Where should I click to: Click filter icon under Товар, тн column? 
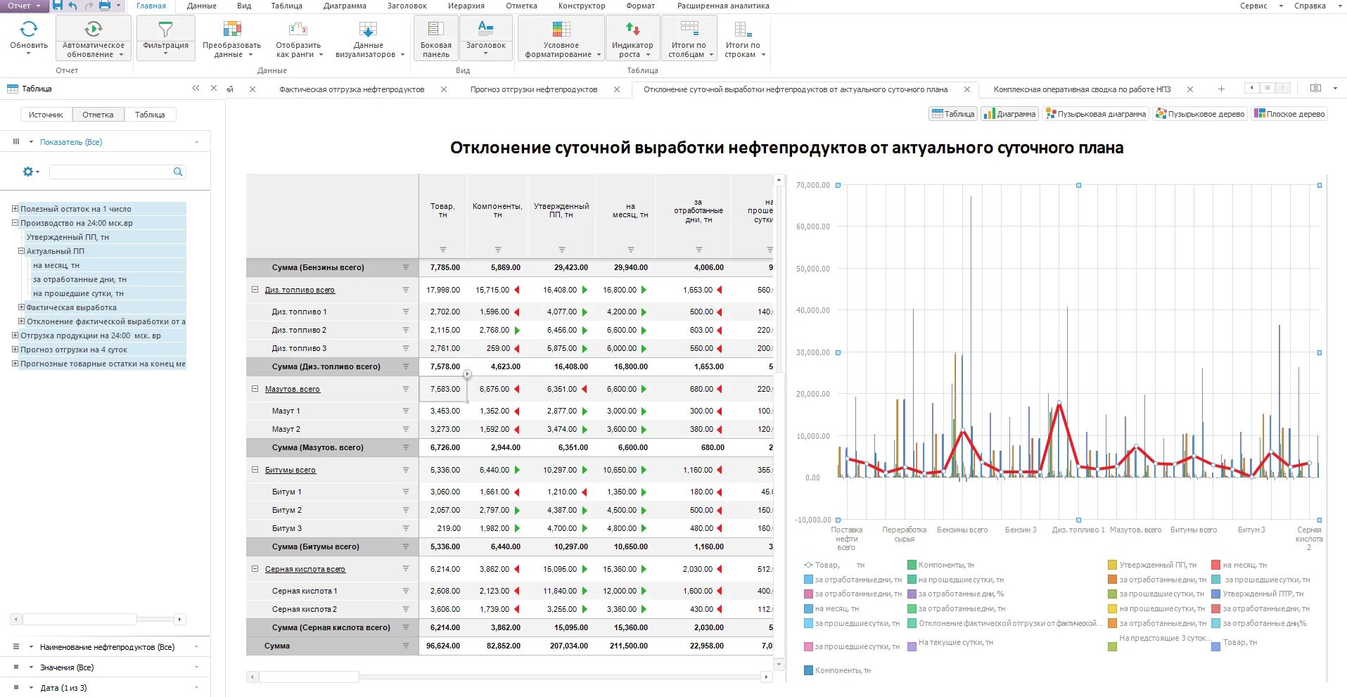click(443, 250)
